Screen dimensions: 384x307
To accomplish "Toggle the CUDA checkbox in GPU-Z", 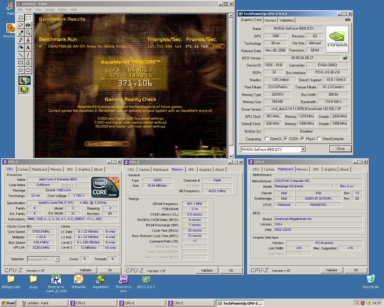I will (286, 139).
